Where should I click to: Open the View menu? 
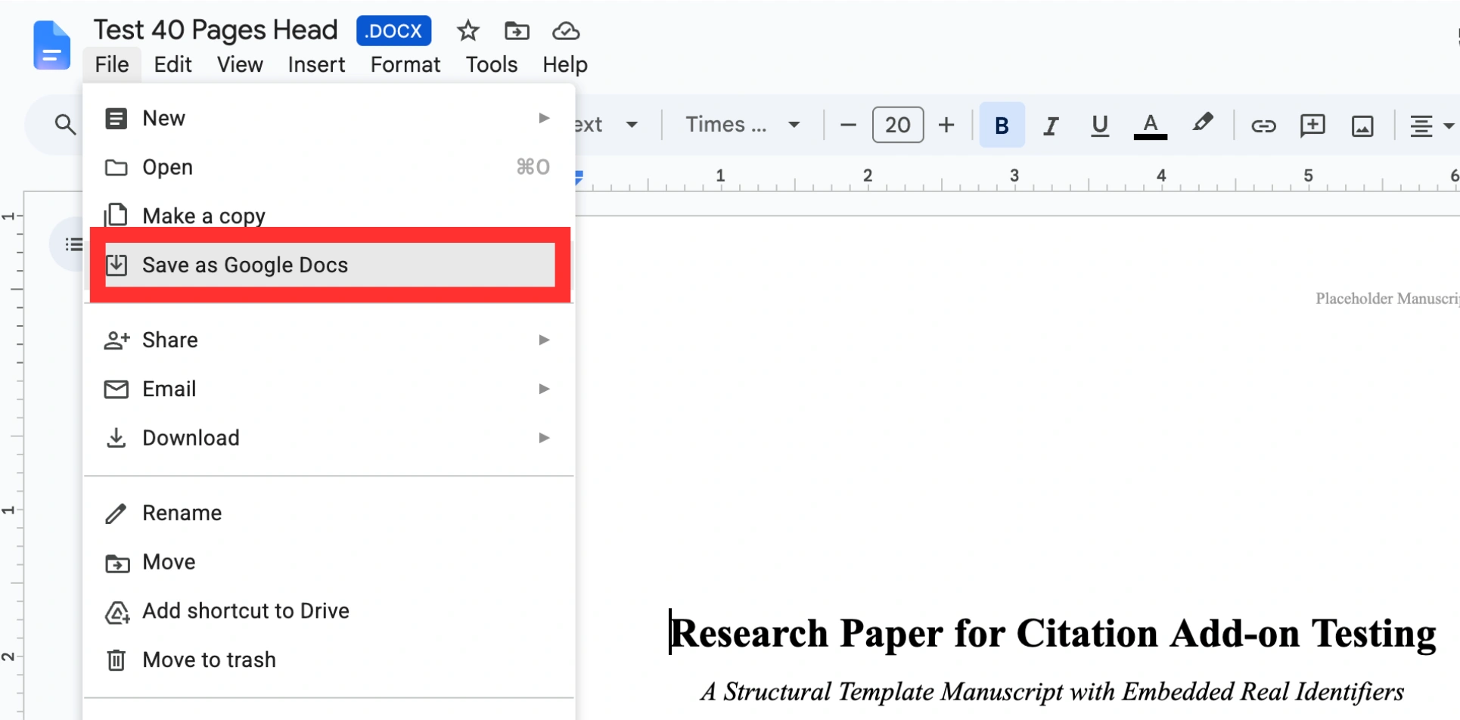[240, 65]
